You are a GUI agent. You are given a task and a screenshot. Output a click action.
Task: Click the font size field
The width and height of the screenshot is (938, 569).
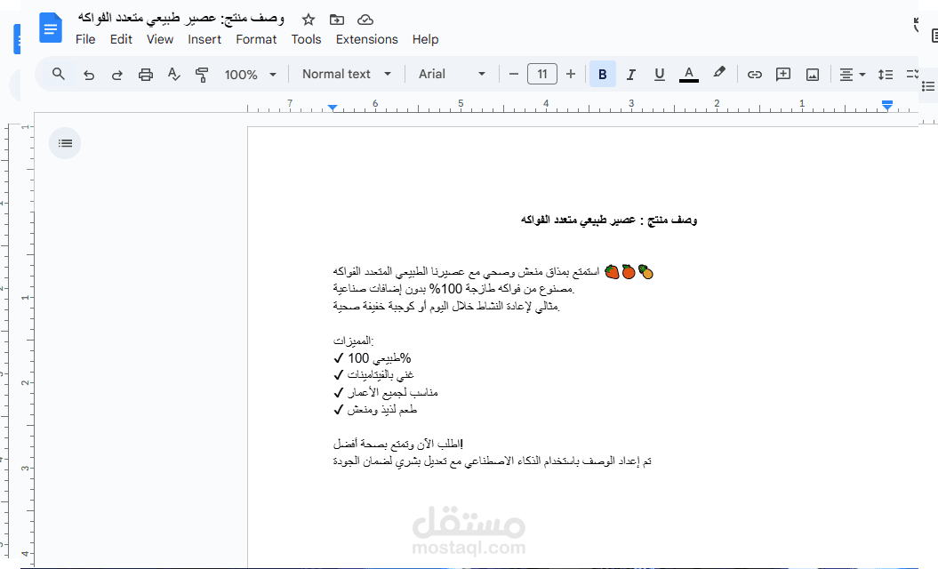pyautogui.click(x=542, y=74)
